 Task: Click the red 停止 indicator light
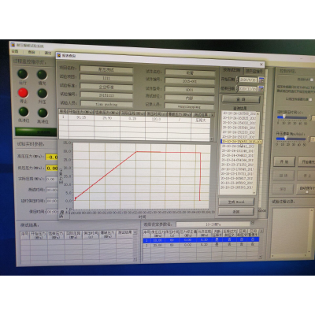[23, 93]
